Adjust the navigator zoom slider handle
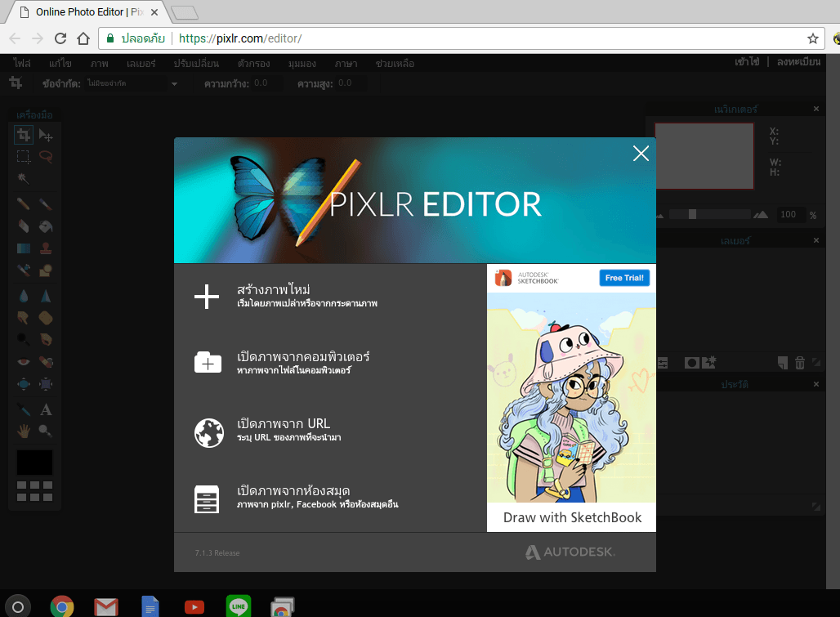 [x=692, y=214]
